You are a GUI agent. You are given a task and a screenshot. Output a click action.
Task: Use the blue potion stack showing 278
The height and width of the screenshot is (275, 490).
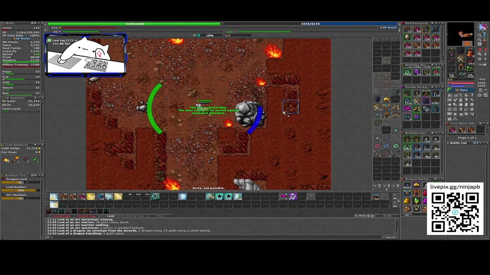point(100,196)
